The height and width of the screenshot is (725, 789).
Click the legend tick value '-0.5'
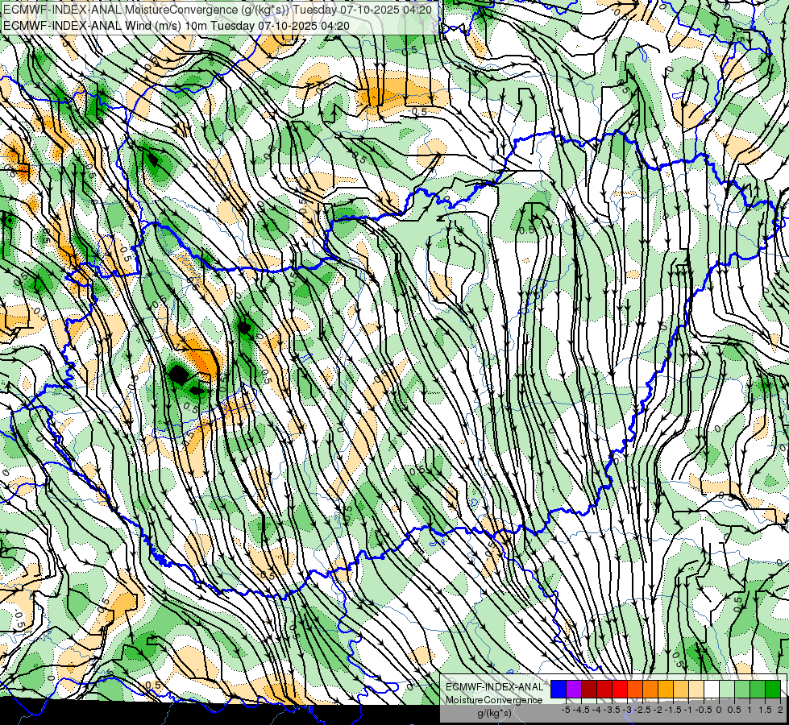tap(704, 710)
